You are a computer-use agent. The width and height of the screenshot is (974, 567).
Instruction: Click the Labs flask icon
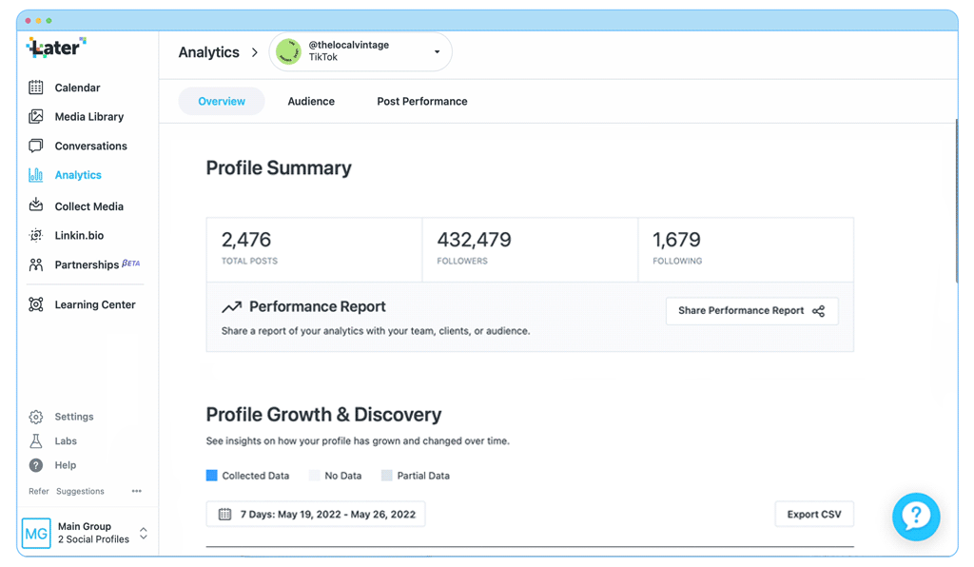(x=36, y=440)
